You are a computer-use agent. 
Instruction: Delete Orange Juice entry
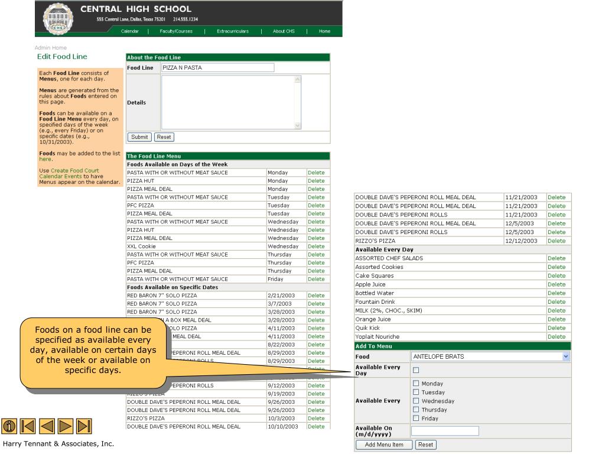tap(557, 319)
